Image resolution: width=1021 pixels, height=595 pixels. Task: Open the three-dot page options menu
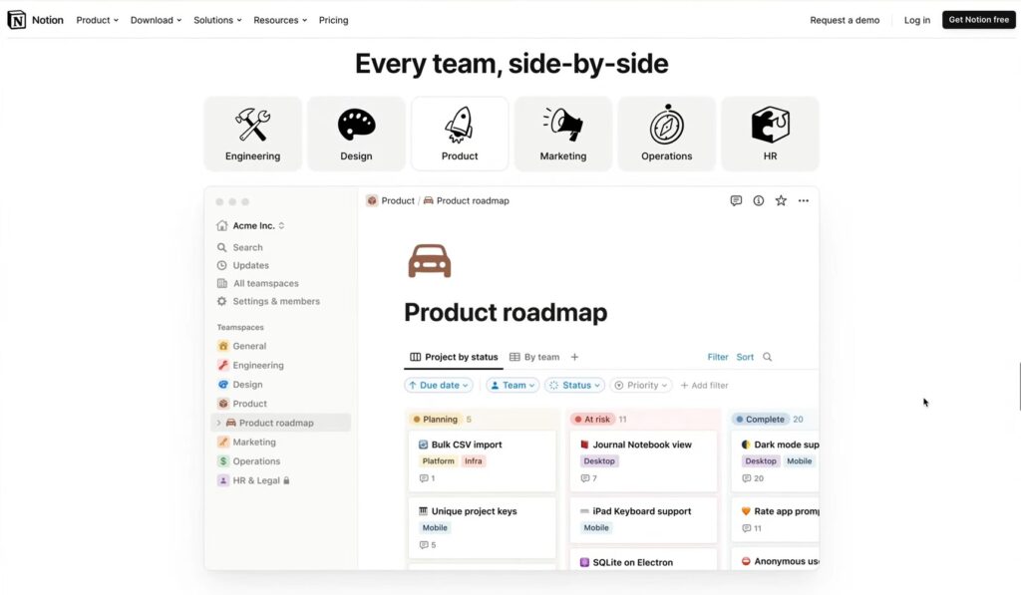point(803,200)
